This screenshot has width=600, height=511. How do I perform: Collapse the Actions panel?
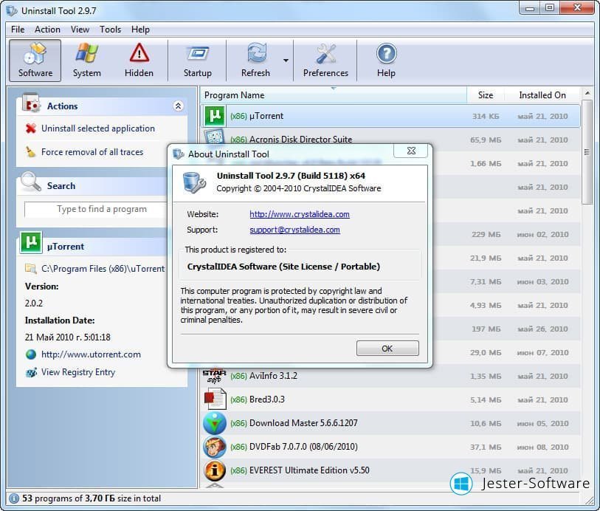tap(178, 106)
